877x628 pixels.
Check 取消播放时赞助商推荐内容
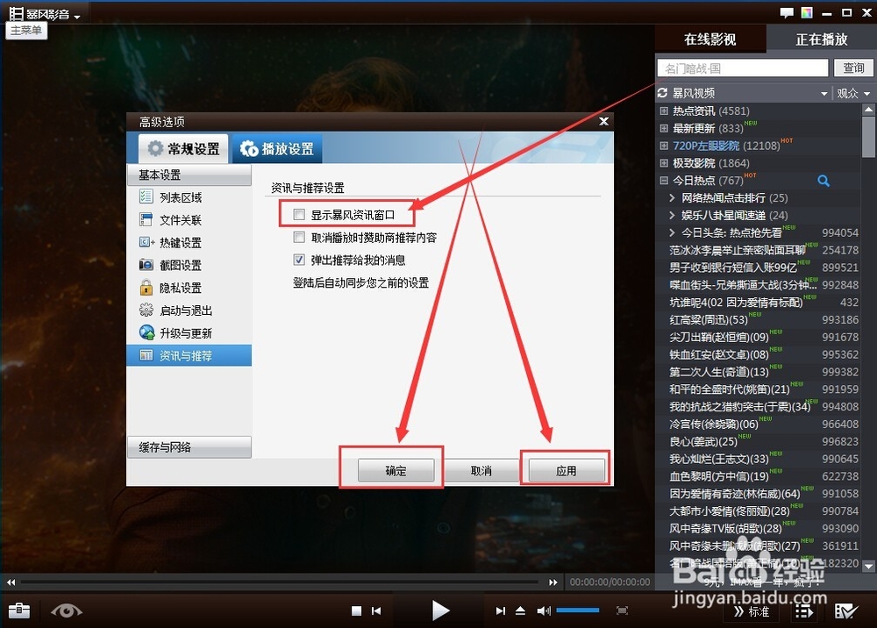299,237
